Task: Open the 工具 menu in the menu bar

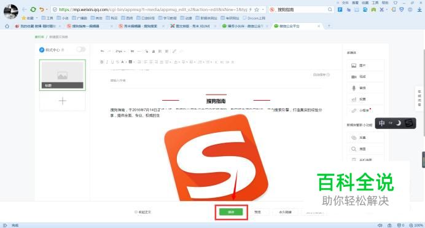Action: (375, 2)
